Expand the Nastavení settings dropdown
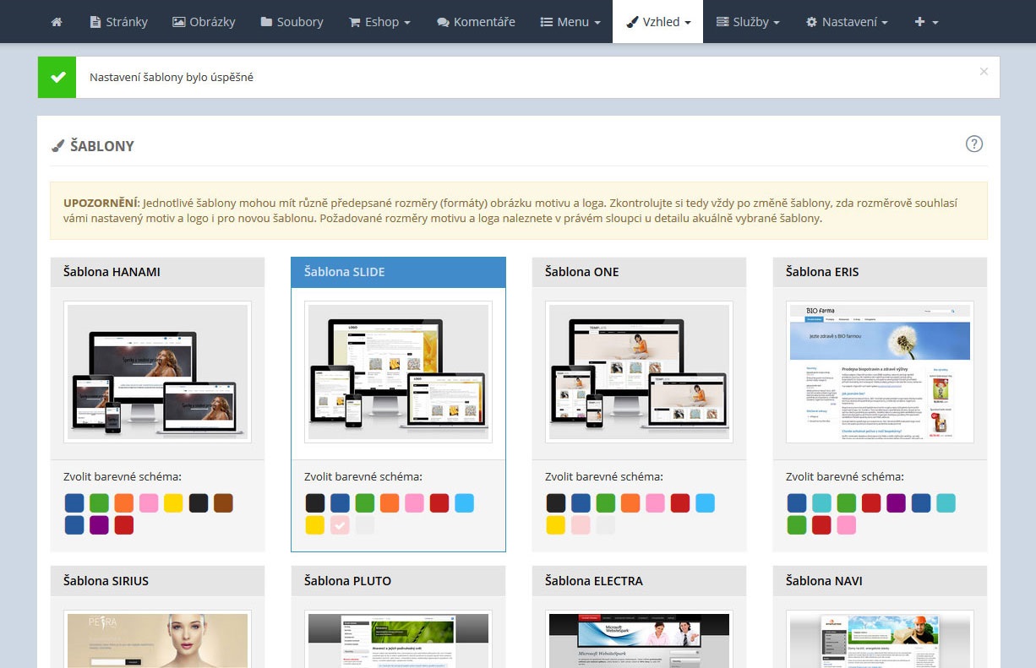Viewport: 1036px width, 668px height. [x=847, y=22]
